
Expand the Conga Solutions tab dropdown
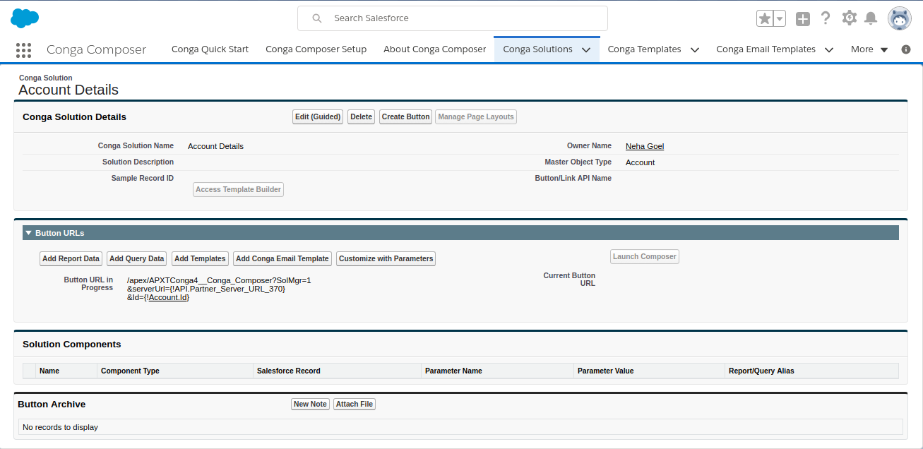[586, 50]
